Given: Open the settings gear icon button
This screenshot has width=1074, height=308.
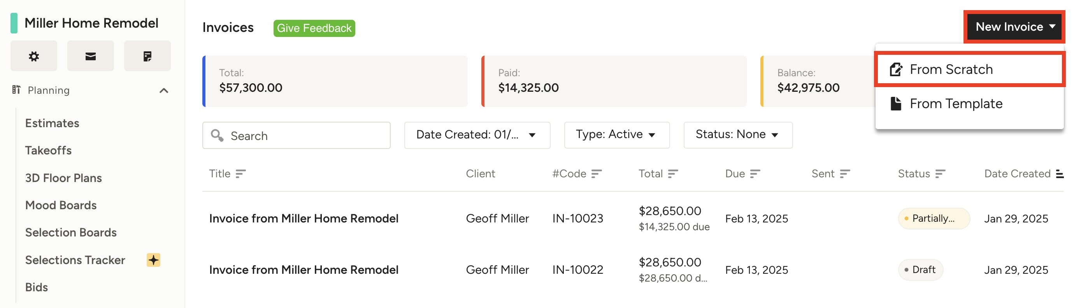Looking at the screenshot, I should (x=34, y=56).
